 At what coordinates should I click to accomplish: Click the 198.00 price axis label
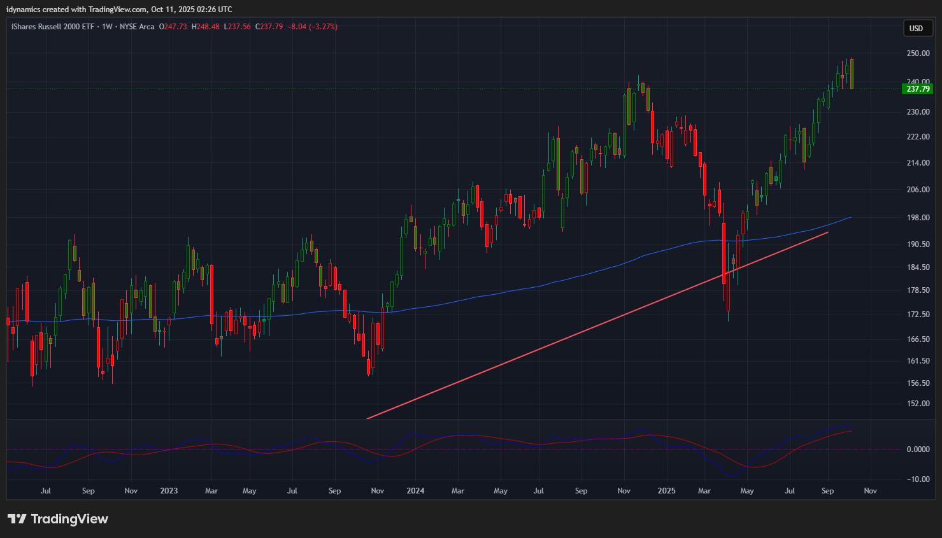(x=918, y=218)
